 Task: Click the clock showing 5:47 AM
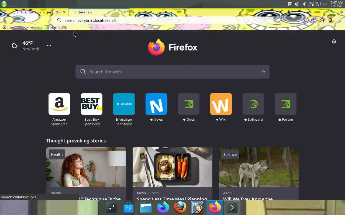click(x=336, y=4)
